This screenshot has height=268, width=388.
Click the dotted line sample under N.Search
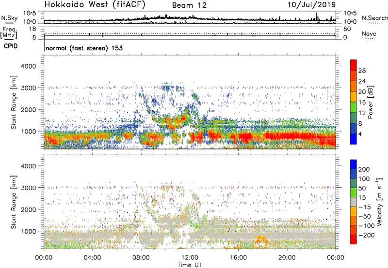click(375, 23)
